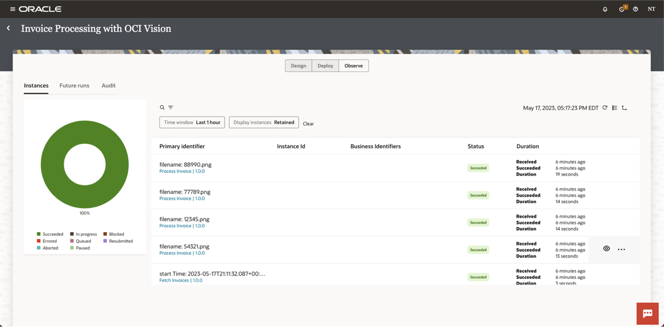
Task: Open actions menu for 54321.png row
Action: 621,249
